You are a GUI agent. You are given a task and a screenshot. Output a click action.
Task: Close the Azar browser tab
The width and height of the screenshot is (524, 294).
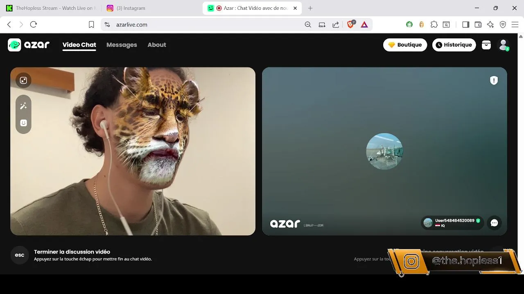coord(296,8)
